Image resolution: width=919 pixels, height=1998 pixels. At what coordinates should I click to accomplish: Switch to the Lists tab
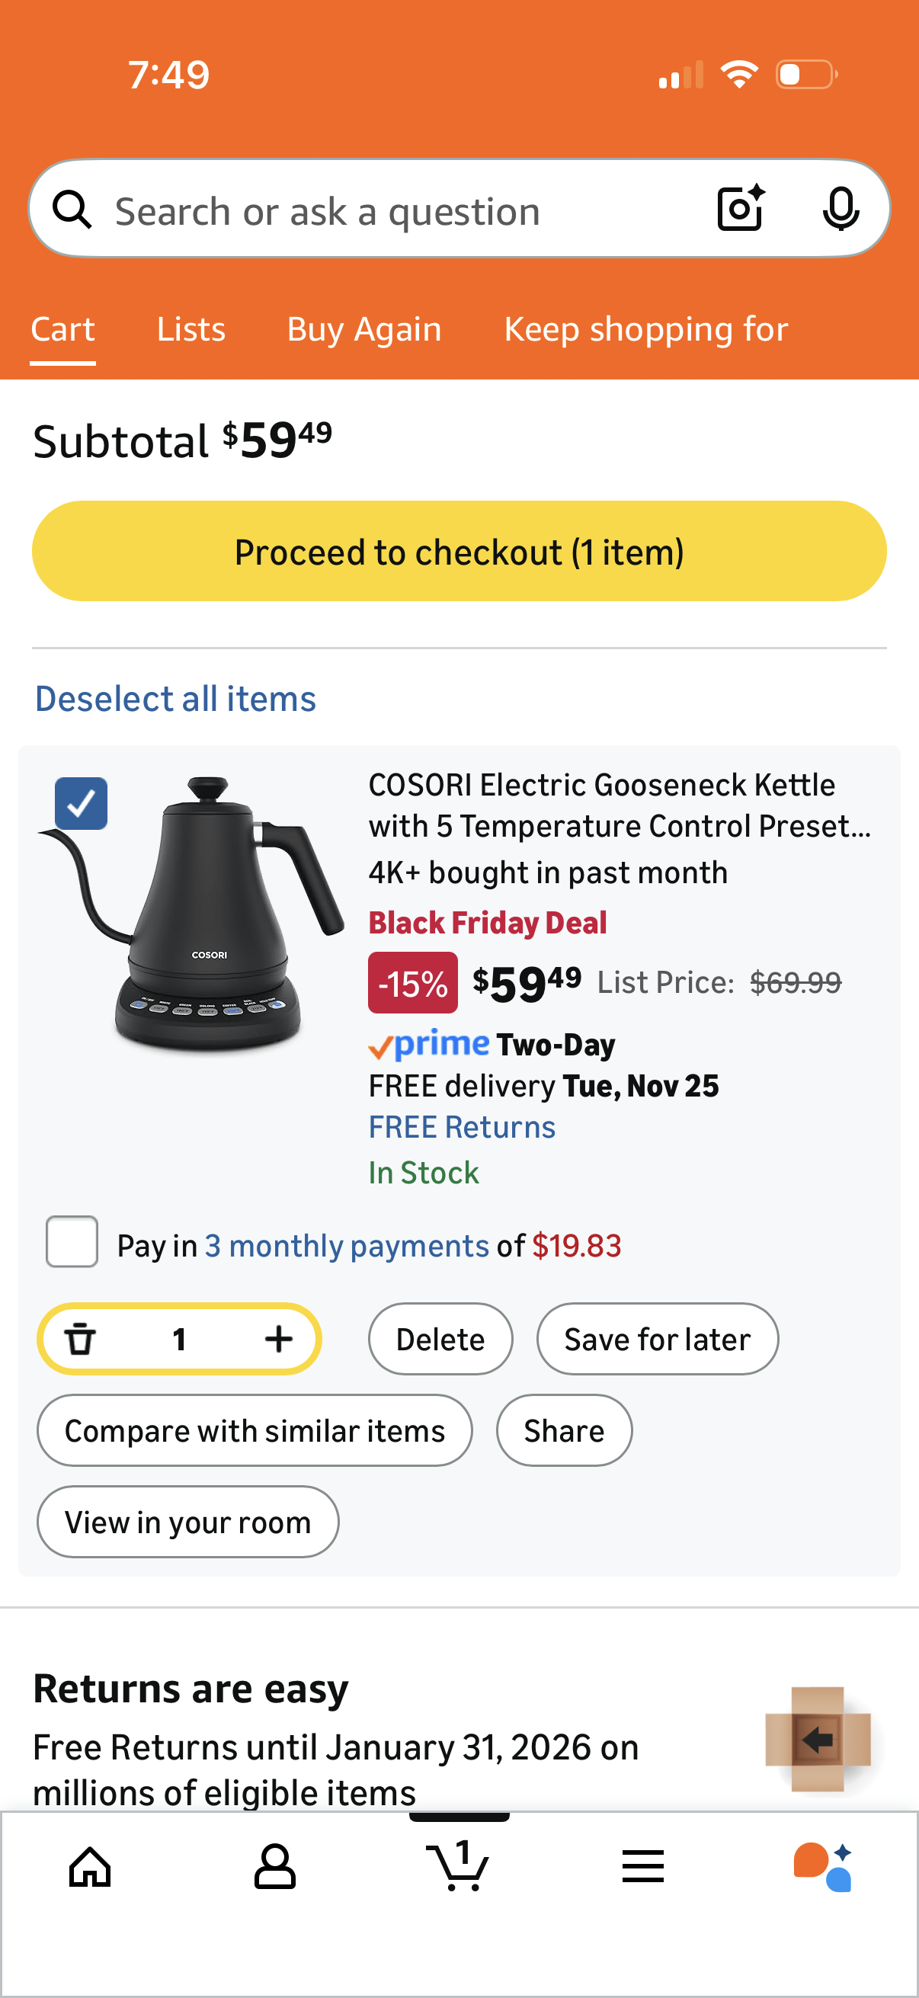190,329
